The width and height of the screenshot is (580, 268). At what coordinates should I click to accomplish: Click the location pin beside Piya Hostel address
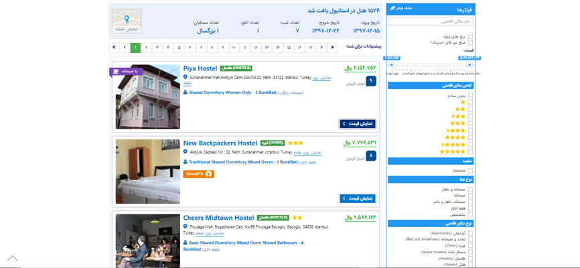(186, 77)
